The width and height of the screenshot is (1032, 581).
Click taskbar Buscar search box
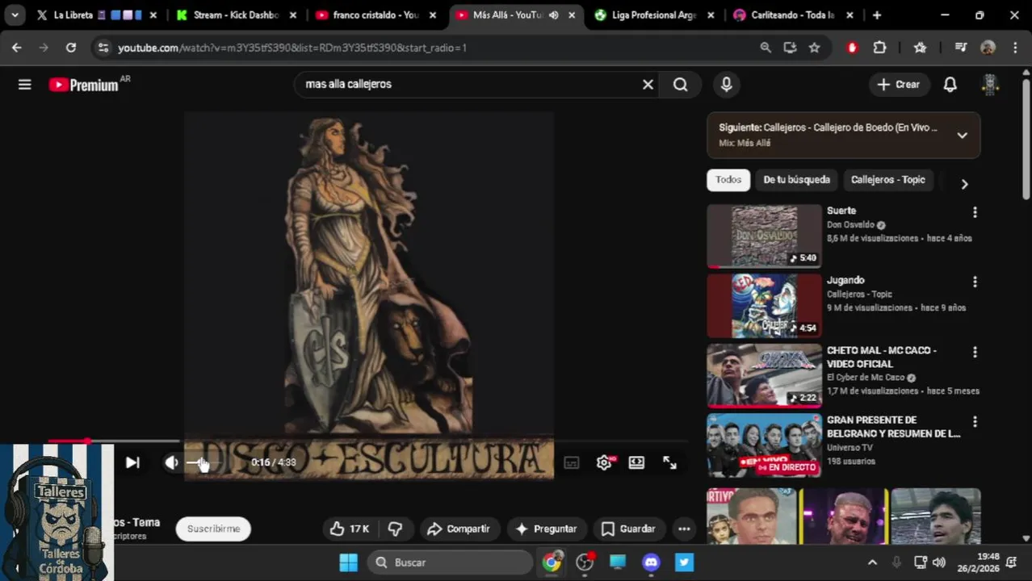451,562
